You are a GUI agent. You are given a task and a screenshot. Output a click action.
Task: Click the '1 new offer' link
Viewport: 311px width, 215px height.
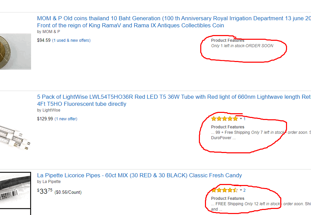click(x=66, y=119)
